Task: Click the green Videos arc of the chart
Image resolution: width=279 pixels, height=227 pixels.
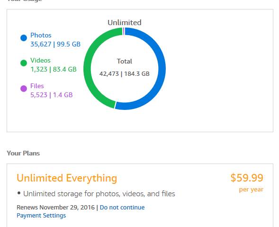Action: (88, 70)
